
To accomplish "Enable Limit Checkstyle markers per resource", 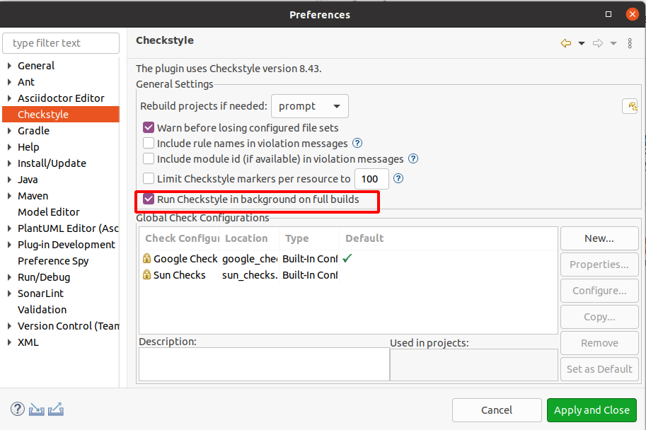I will 149,178.
